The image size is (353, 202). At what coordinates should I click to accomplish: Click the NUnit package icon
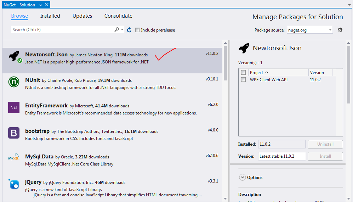14,82
